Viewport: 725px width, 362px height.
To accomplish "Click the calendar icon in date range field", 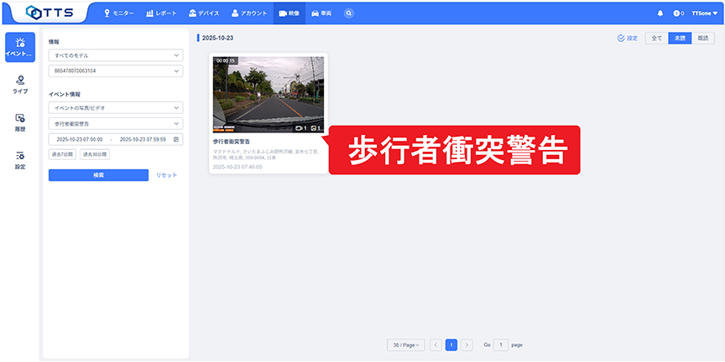I will click(176, 139).
